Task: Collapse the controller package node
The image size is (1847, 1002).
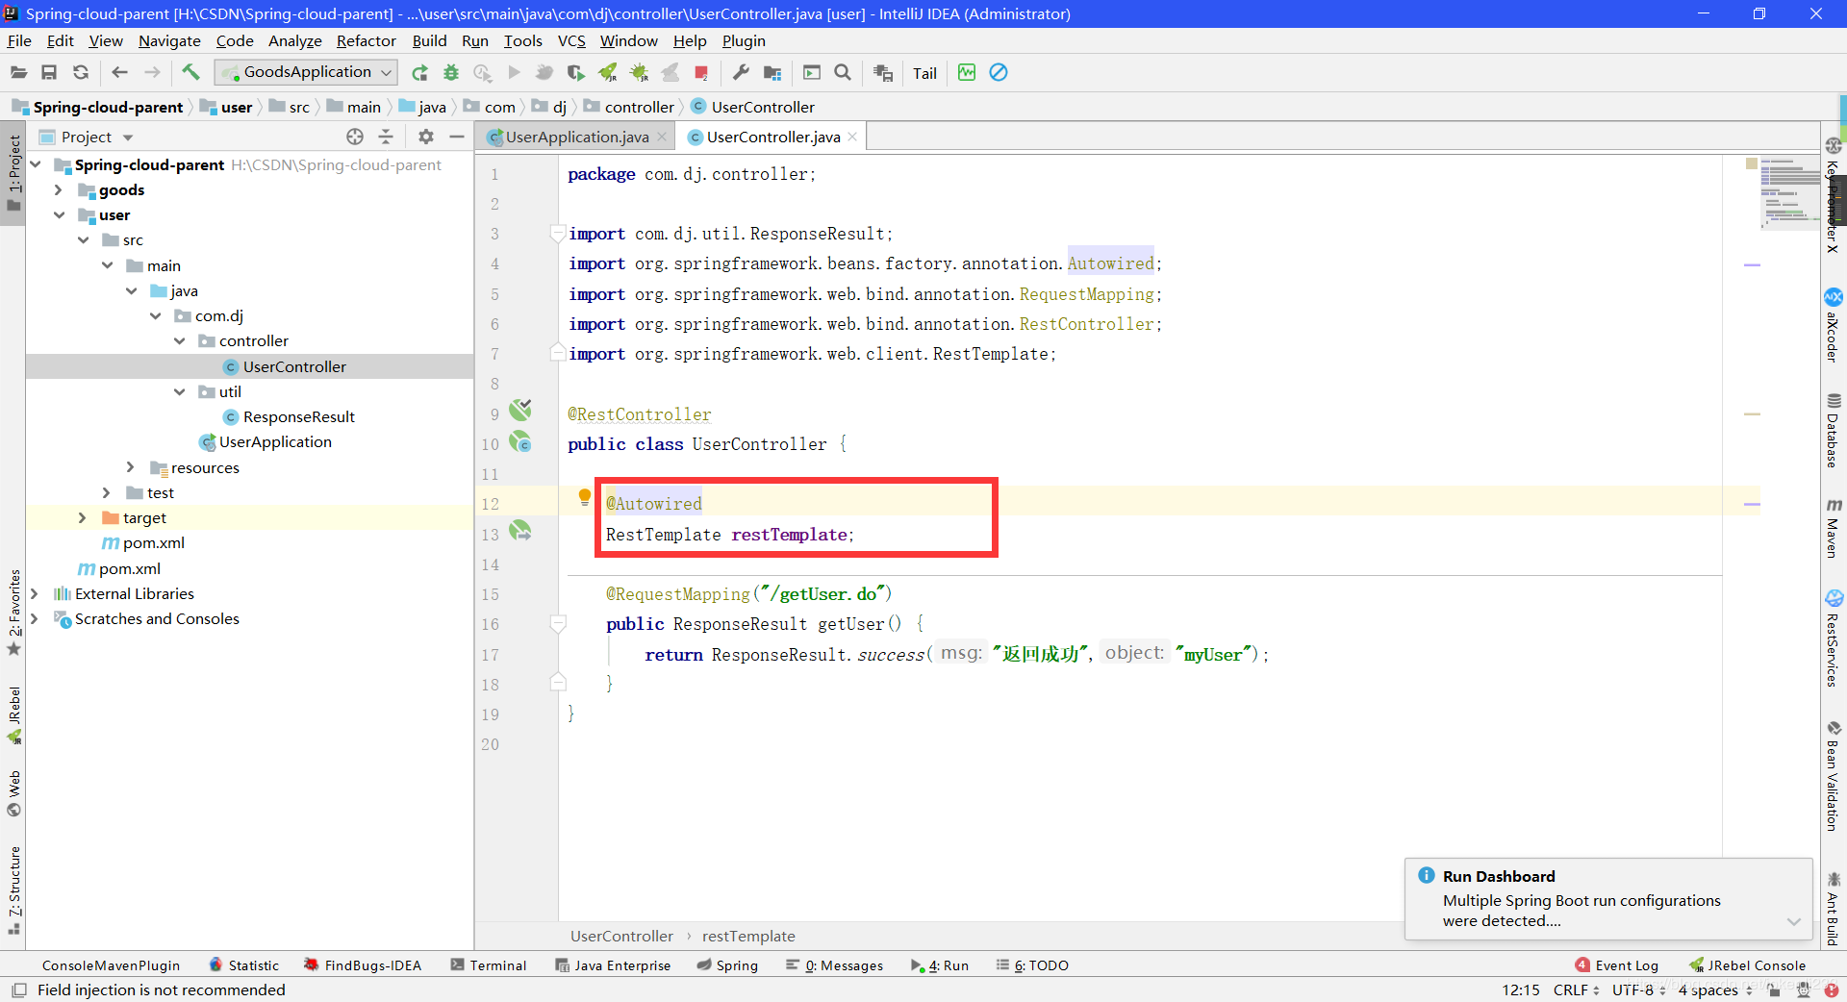Action: [179, 340]
